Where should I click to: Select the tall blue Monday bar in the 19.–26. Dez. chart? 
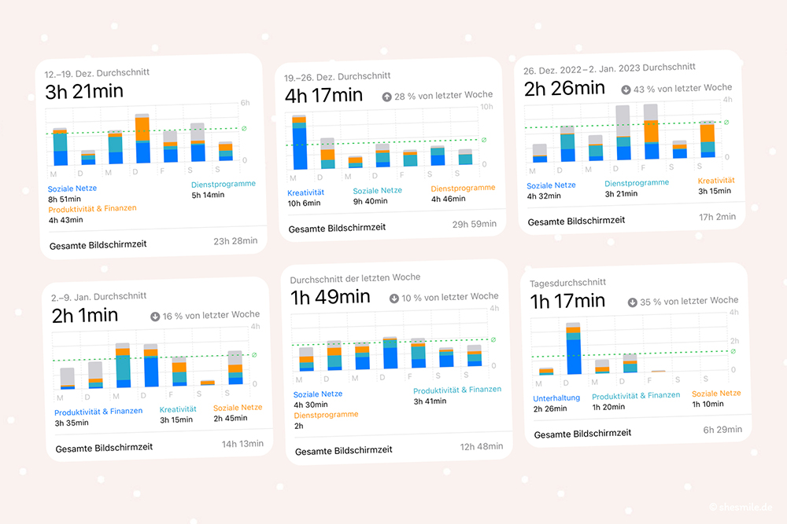click(299, 142)
